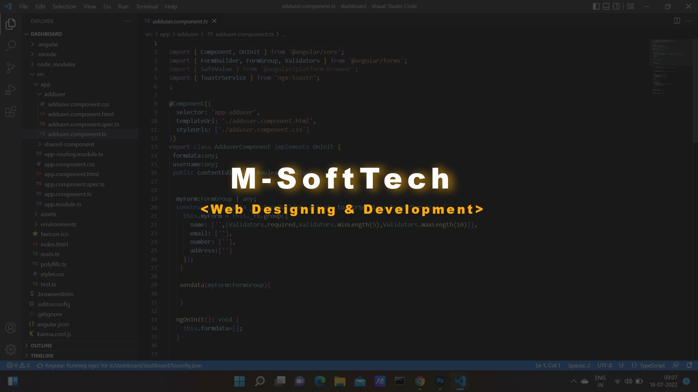Open notifications bell in status bar

tap(689, 365)
